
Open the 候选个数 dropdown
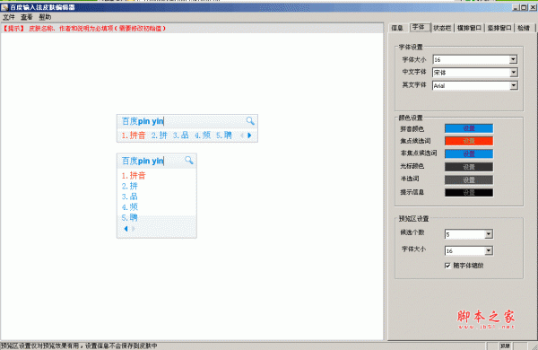[x=489, y=234]
